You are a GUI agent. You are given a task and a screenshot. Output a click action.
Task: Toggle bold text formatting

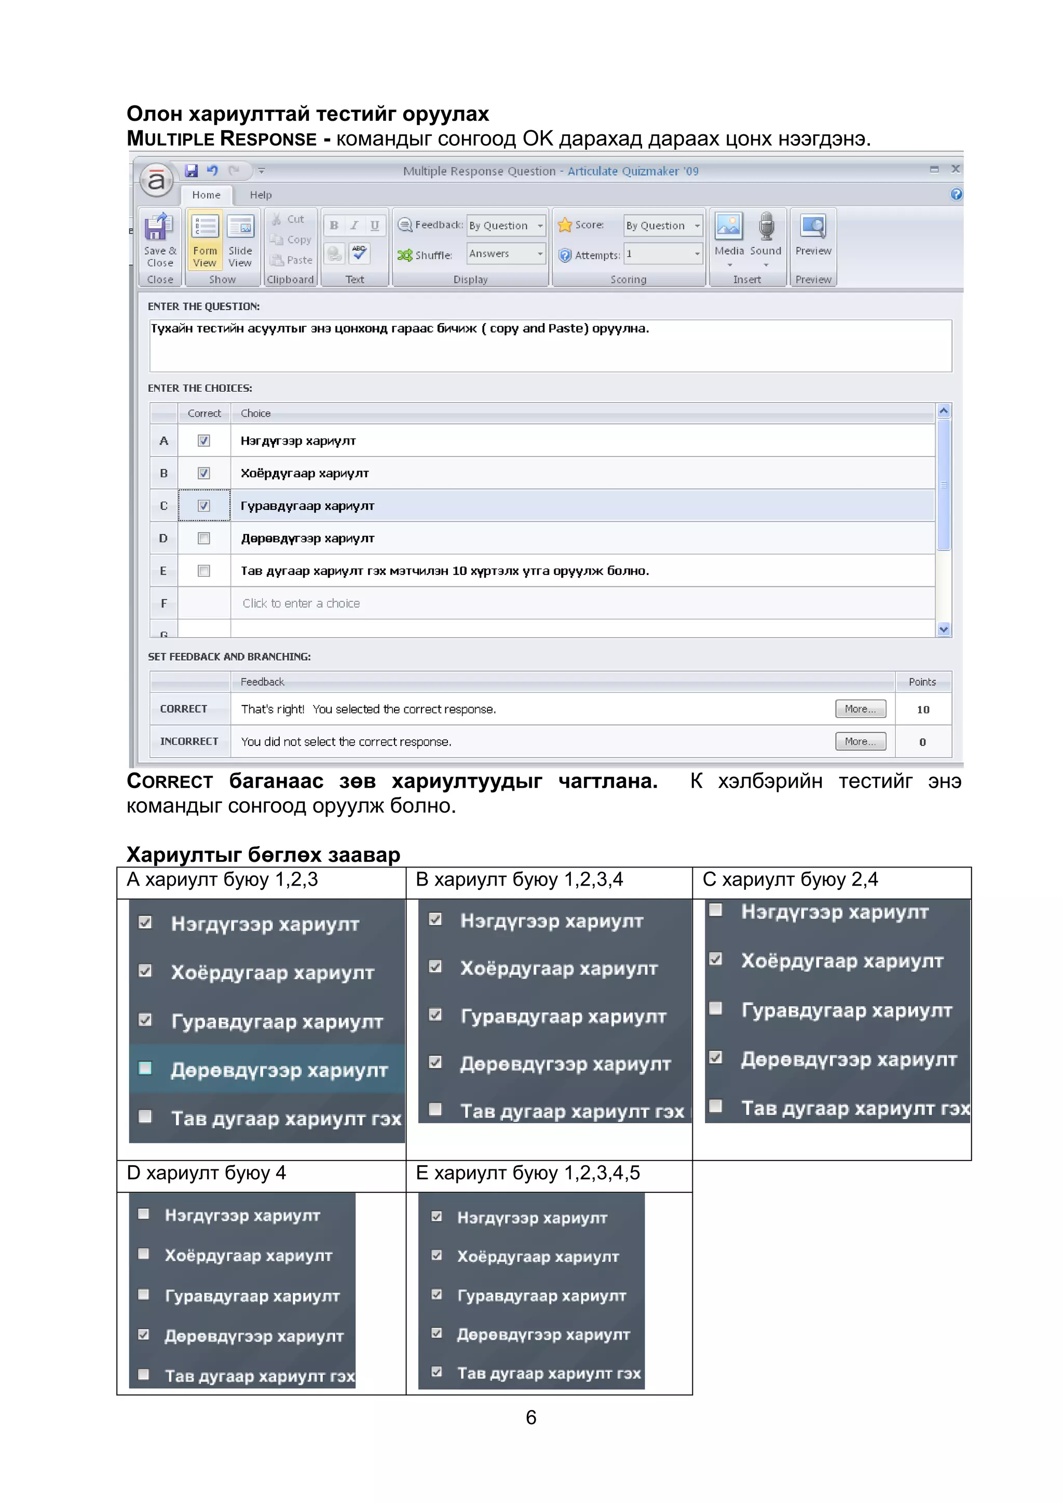pos(334,225)
